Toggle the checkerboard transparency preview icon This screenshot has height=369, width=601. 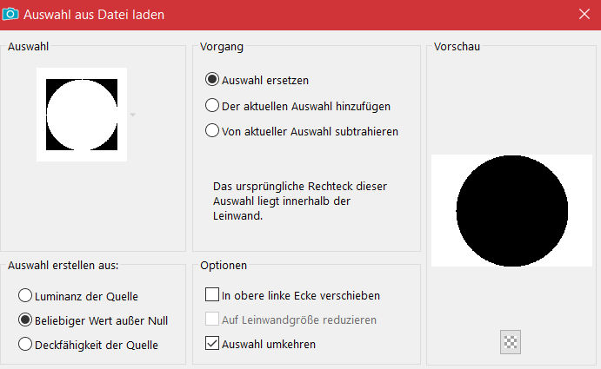point(511,342)
